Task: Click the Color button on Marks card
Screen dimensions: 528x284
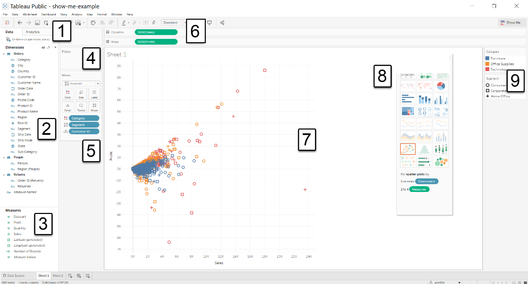Action: (67, 94)
